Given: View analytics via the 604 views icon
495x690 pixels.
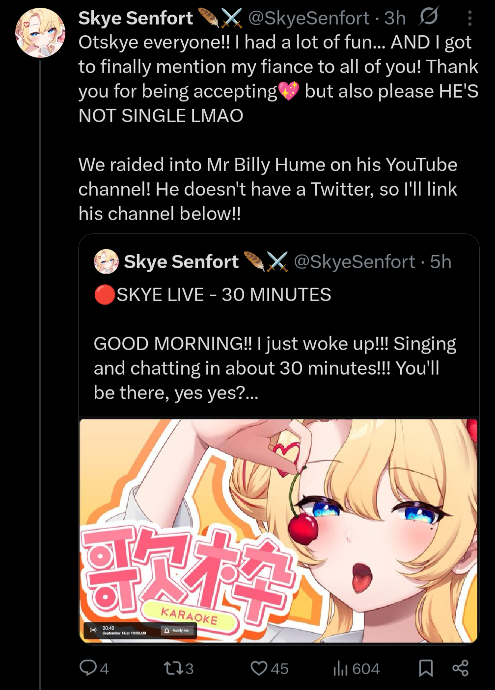Looking at the screenshot, I should coord(357,668).
